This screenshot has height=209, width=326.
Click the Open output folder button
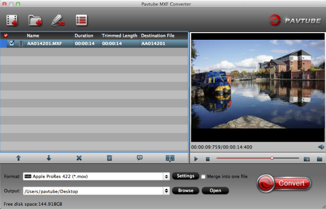point(215,190)
